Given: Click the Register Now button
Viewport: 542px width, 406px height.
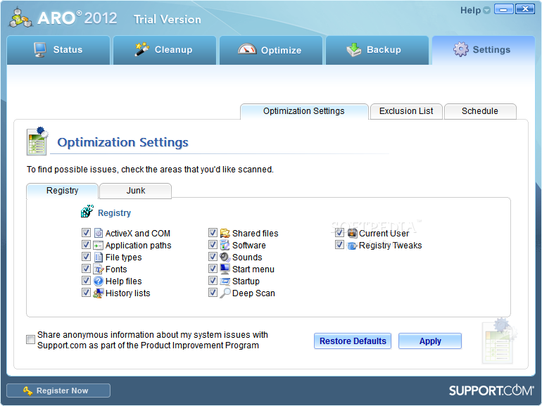Looking at the screenshot, I should coord(58,391).
